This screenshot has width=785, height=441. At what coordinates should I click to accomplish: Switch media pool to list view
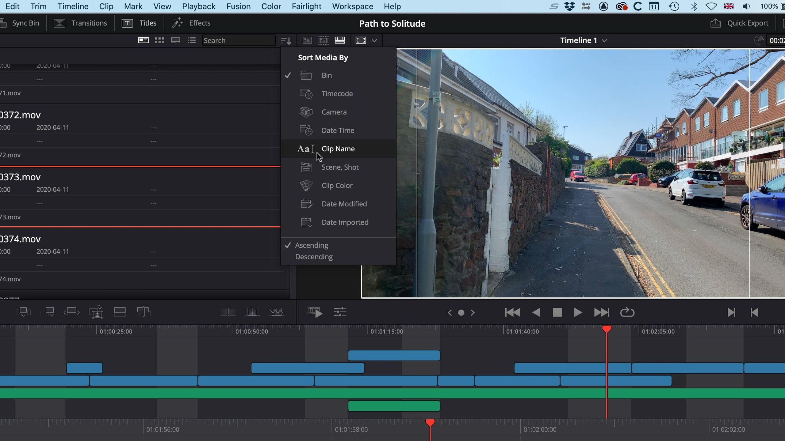(x=192, y=40)
